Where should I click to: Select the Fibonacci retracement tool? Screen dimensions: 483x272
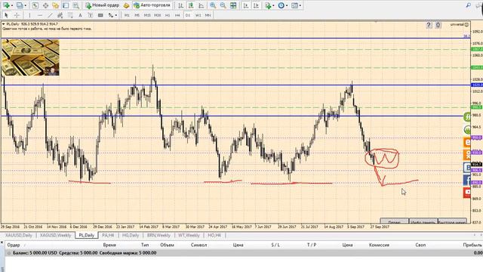(x=70, y=15)
